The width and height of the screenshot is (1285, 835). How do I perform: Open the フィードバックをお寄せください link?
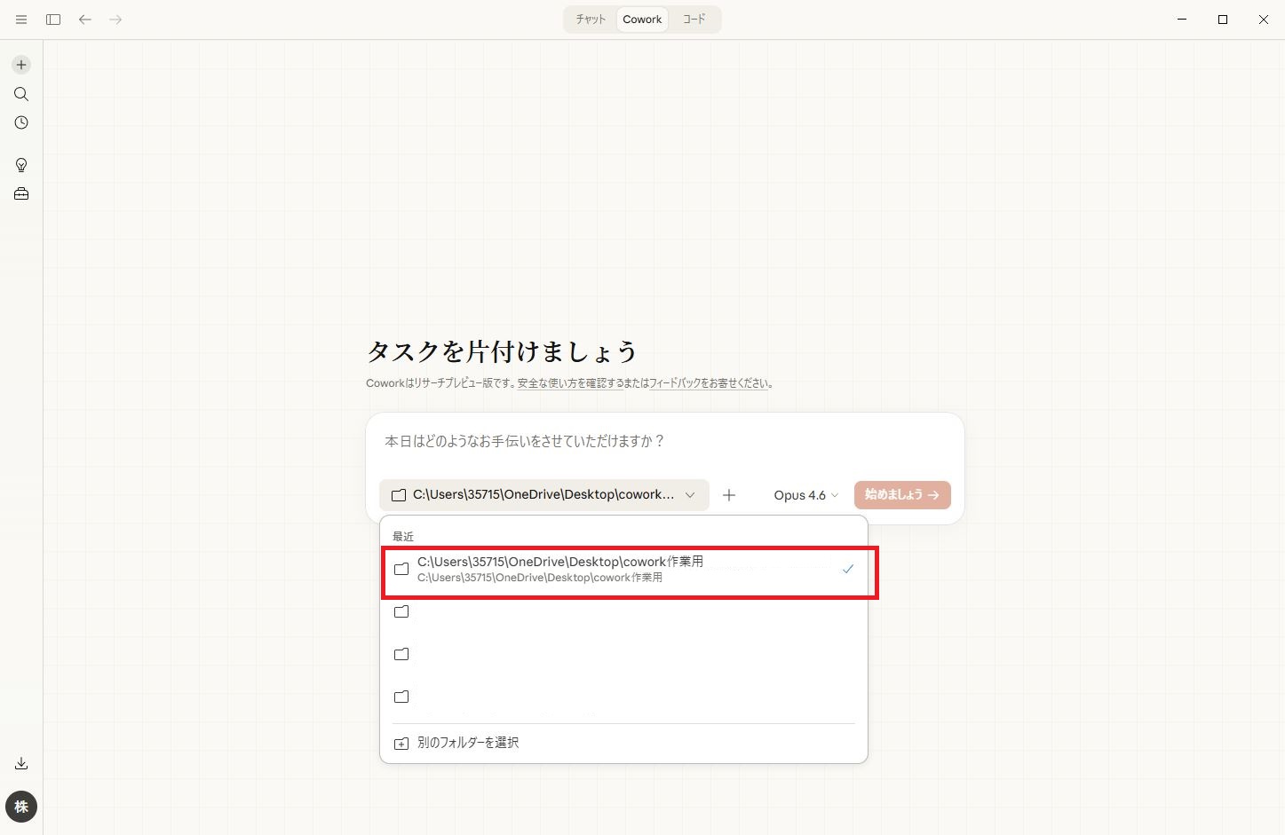tap(710, 383)
